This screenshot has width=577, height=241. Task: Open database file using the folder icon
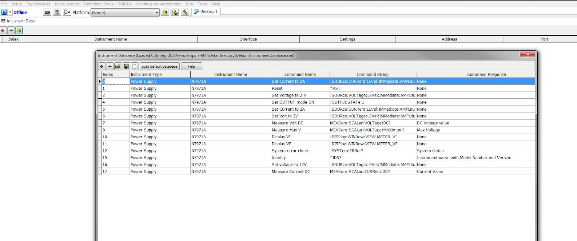(x=118, y=66)
